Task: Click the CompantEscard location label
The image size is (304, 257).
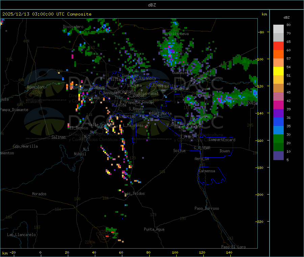Action: pos(222,140)
